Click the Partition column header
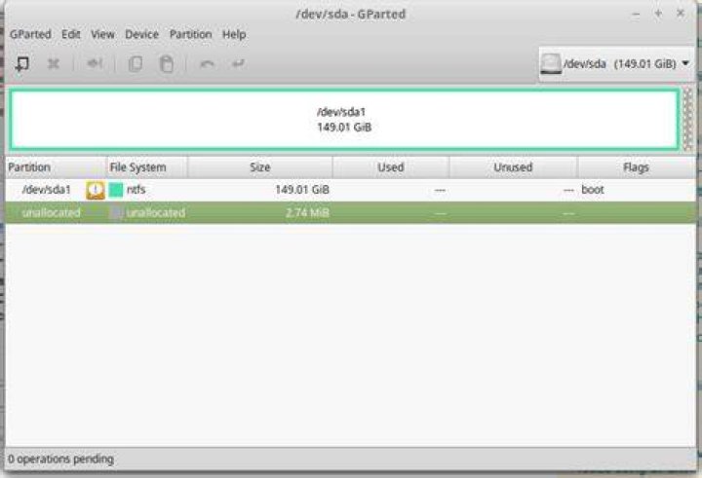The height and width of the screenshot is (478, 702). point(56,167)
